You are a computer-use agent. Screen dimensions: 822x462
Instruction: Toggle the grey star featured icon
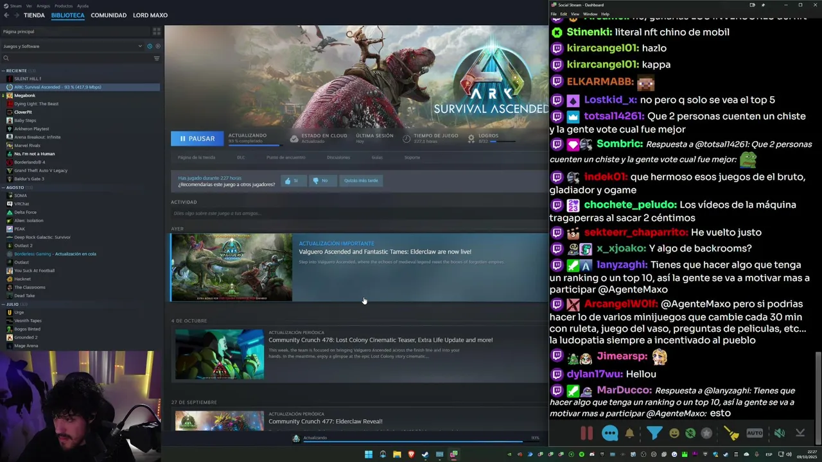pyautogui.click(x=706, y=433)
